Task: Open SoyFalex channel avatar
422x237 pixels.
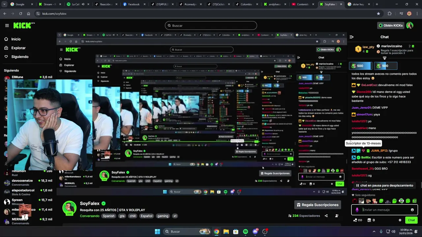Action: click(x=70, y=208)
